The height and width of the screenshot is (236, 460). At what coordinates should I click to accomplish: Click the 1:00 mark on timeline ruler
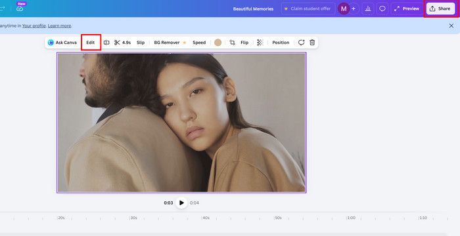click(350, 218)
